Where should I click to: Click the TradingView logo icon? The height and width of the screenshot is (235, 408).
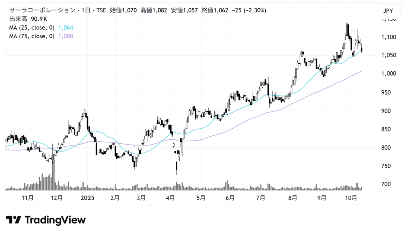click(13, 220)
